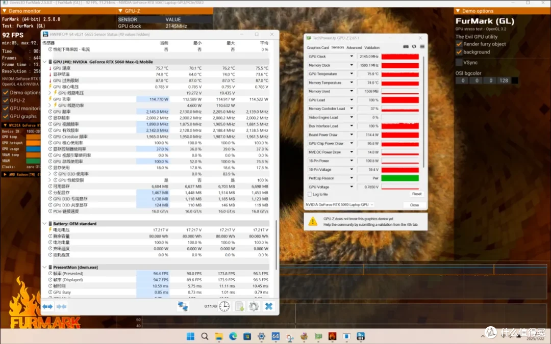Start logging with HWiNFO log file icon
Image resolution: width=551 pixels, height=344 pixels.
[x=239, y=306]
